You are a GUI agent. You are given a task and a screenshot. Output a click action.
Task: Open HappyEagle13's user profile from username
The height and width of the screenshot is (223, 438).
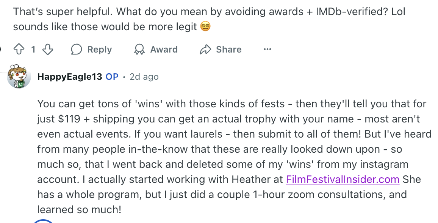70,77
